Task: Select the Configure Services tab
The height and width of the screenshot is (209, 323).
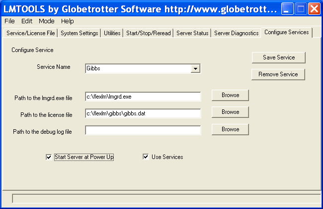Action: pos(287,32)
